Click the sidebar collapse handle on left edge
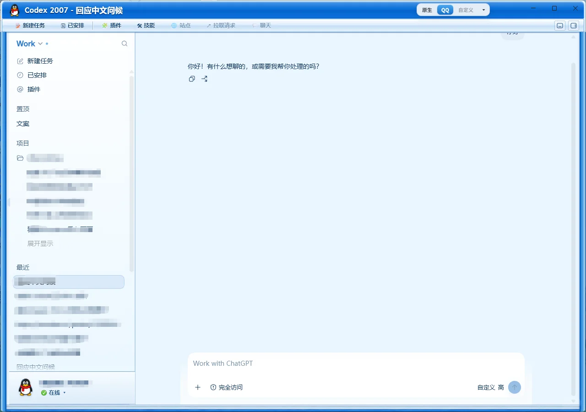The height and width of the screenshot is (412, 586). (9, 202)
